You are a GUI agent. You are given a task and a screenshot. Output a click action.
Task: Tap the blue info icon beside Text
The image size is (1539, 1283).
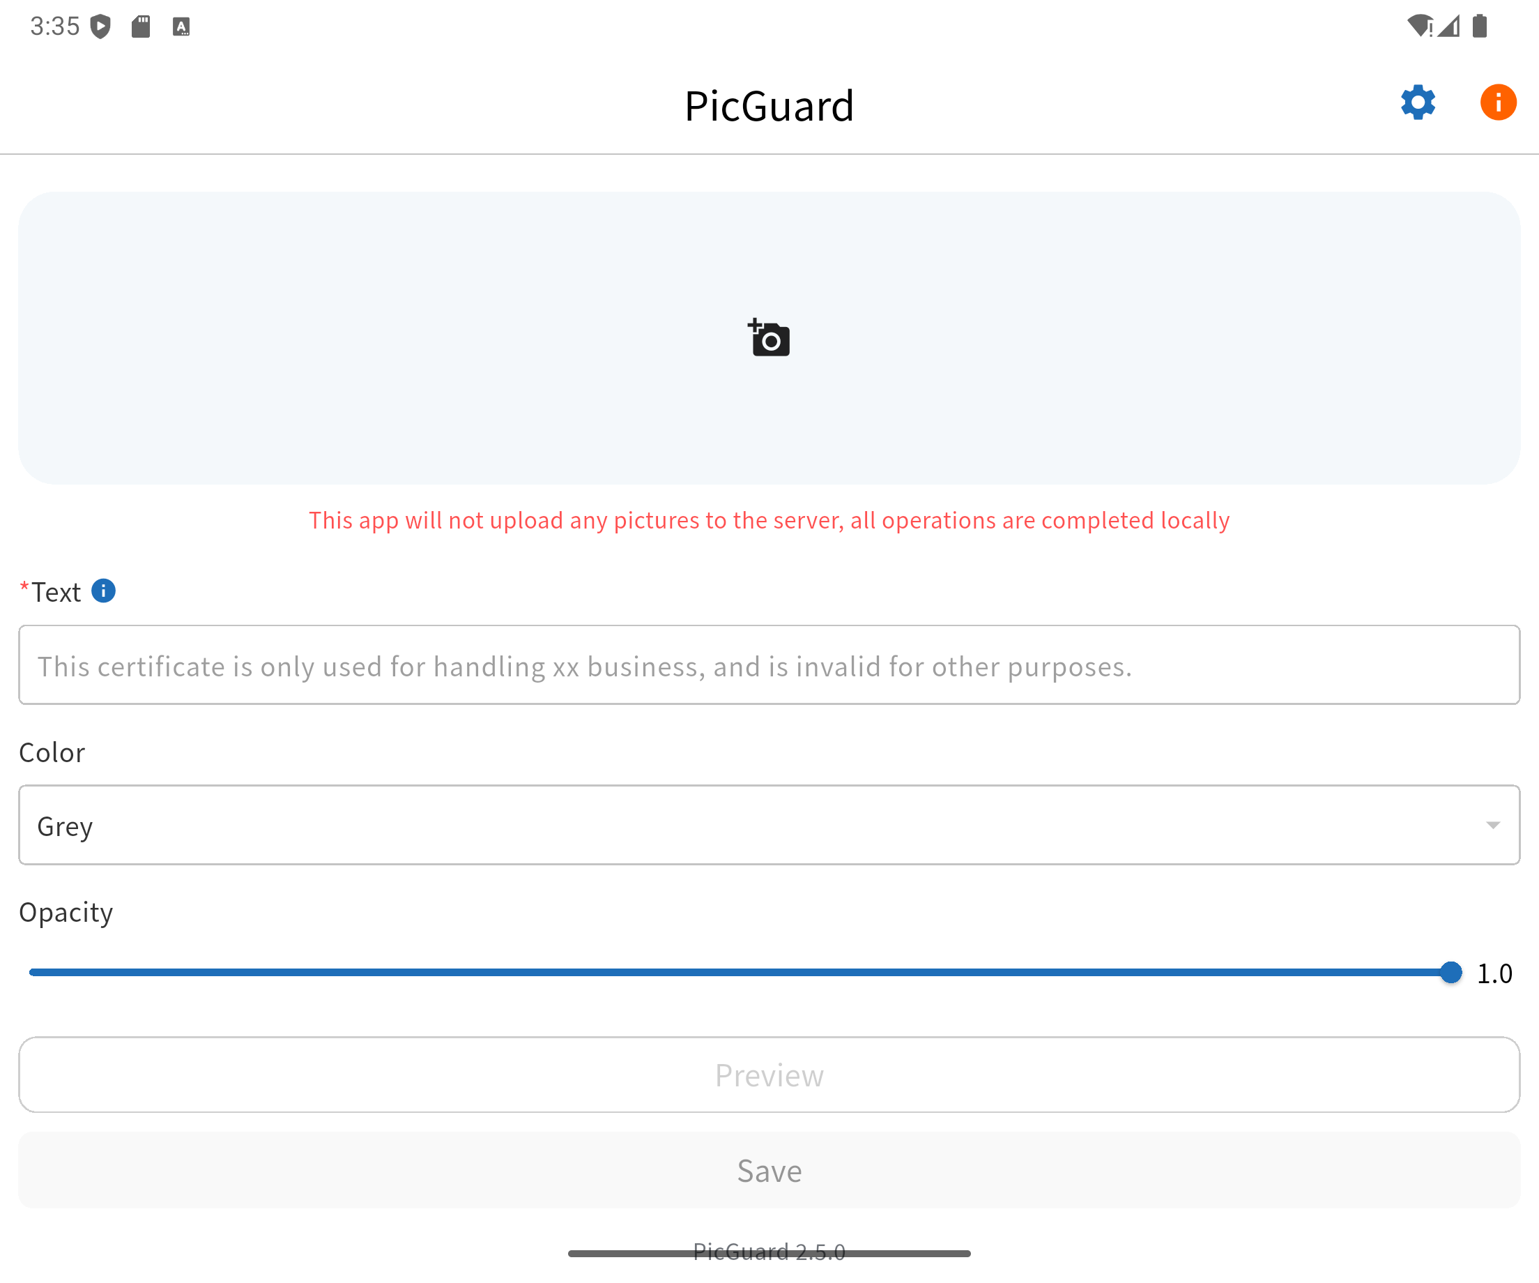[x=103, y=591]
